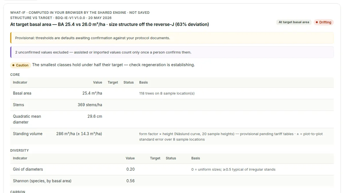Click the Diversity table 'Status' header
The image size is (344, 193).
coord(171,158)
